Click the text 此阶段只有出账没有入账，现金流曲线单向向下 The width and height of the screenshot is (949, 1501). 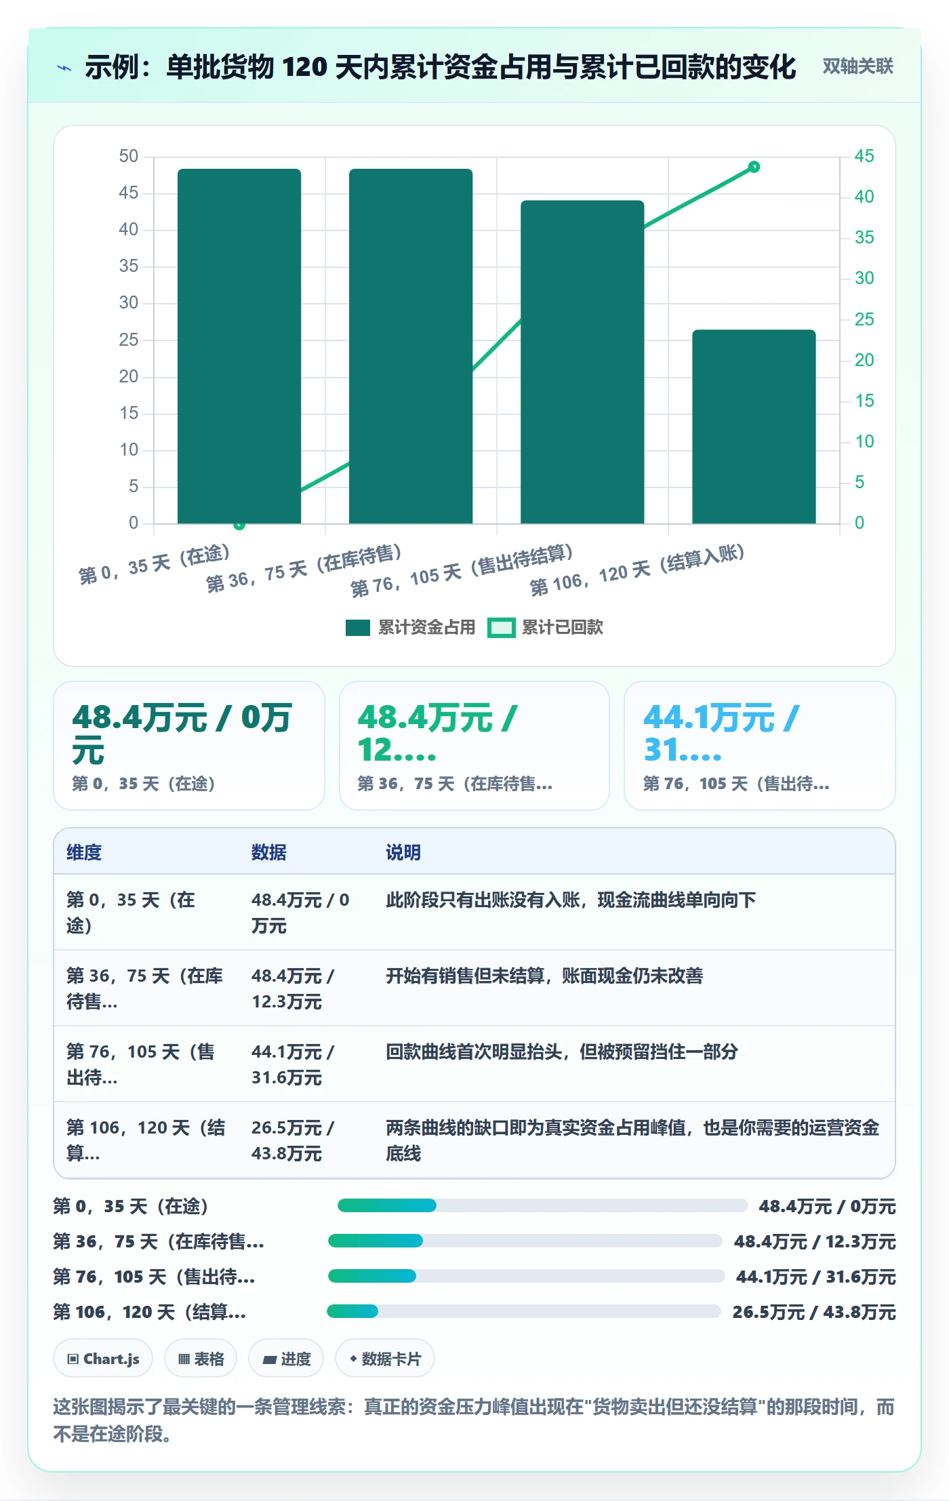[571, 900]
